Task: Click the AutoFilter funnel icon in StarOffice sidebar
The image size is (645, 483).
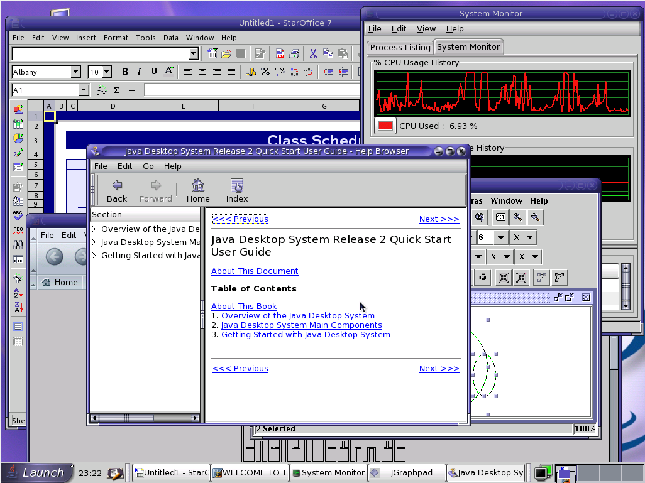Action: click(18, 279)
